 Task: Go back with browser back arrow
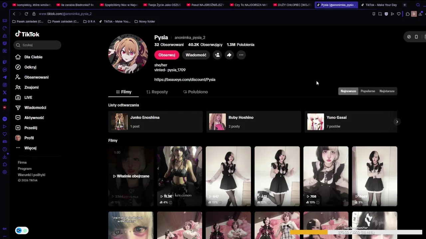click(14, 14)
